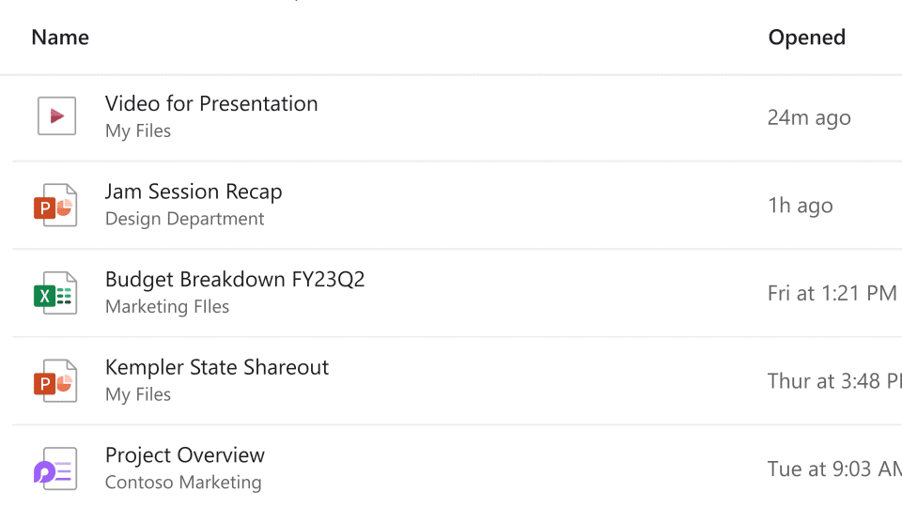Image resolution: width=902 pixels, height=507 pixels.
Task: Click the Marketing Files location label
Action: pyautogui.click(x=167, y=307)
